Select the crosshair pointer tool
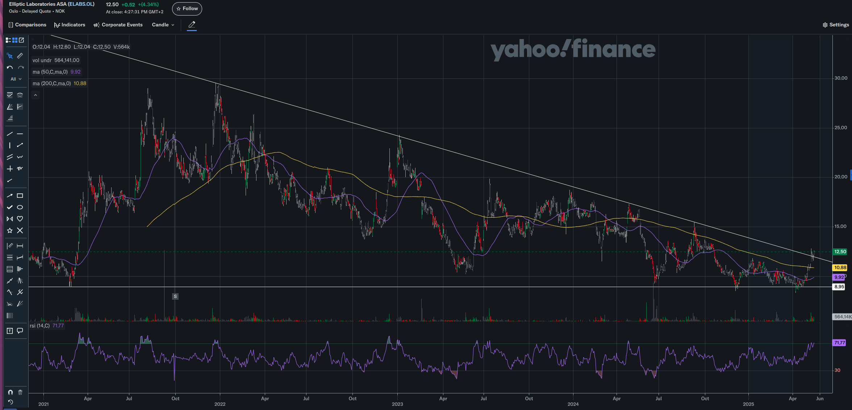This screenshot has width=852, height=410. (10, 56)
